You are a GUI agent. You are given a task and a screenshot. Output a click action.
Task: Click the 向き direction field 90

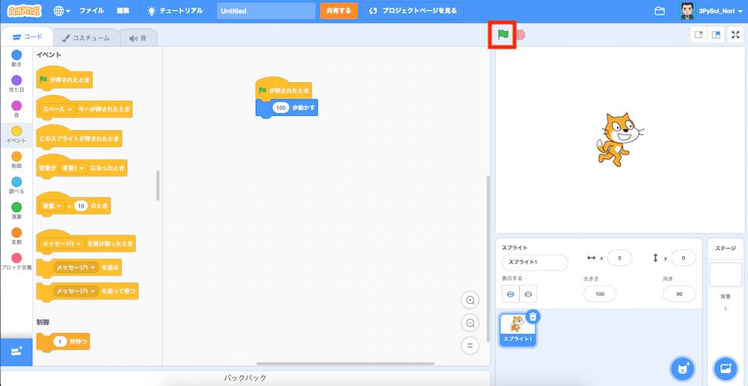tap(679, 294)
